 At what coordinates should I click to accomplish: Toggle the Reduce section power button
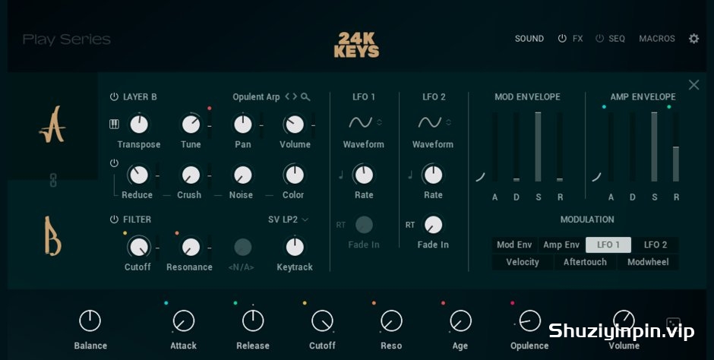coord(114,163)
